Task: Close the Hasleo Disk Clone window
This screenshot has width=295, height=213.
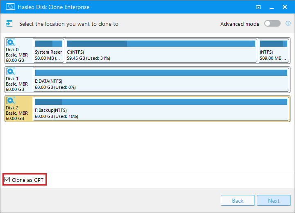Action: coord(285,7)
